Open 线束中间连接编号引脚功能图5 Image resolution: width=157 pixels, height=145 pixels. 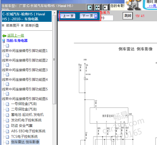(25, 89)
